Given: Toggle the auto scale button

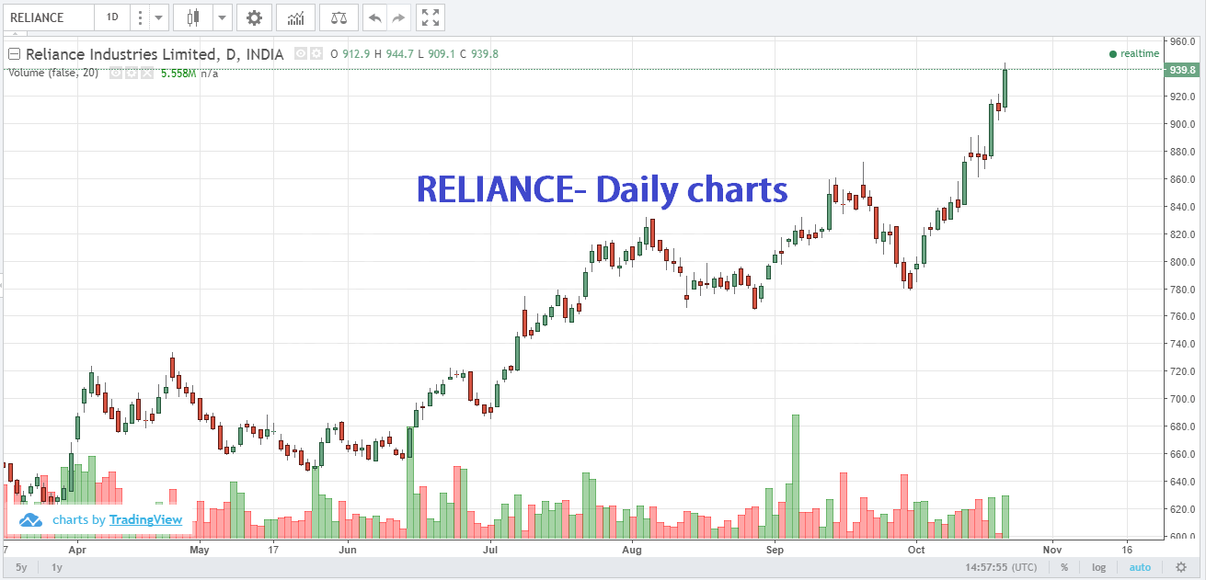Looking at the screenshot, I should [1140, 567].
